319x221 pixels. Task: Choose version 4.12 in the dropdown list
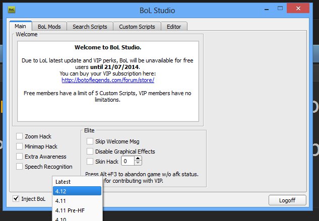pos(77,191)
